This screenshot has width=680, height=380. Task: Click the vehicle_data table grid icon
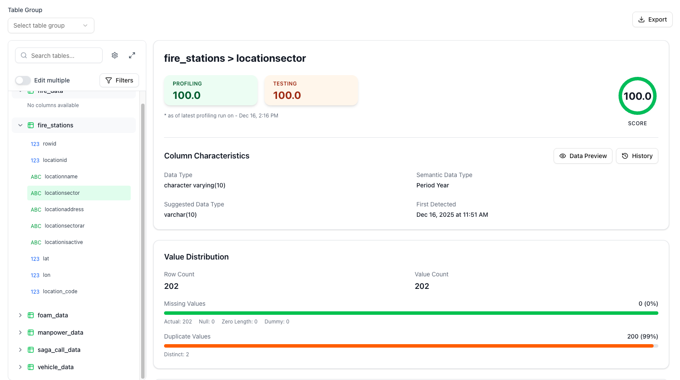coord(31,367)
